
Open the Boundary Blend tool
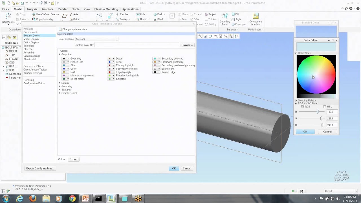pyautogui.click(x=225, y=19)
